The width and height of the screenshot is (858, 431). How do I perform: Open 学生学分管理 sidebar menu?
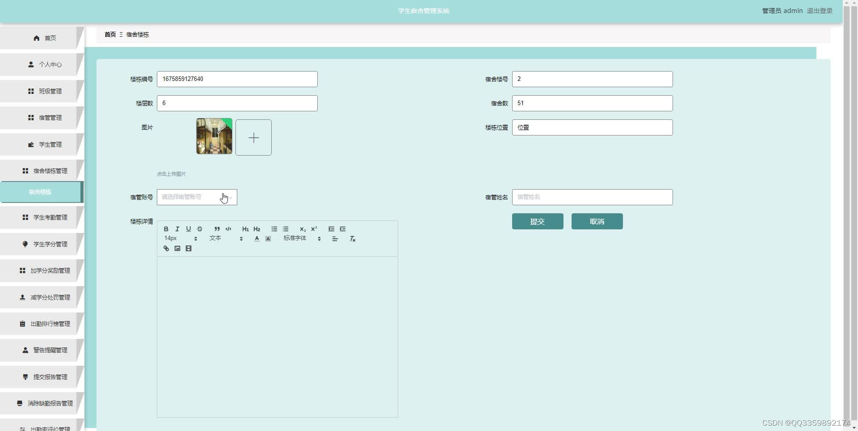[x=42, y=244]
